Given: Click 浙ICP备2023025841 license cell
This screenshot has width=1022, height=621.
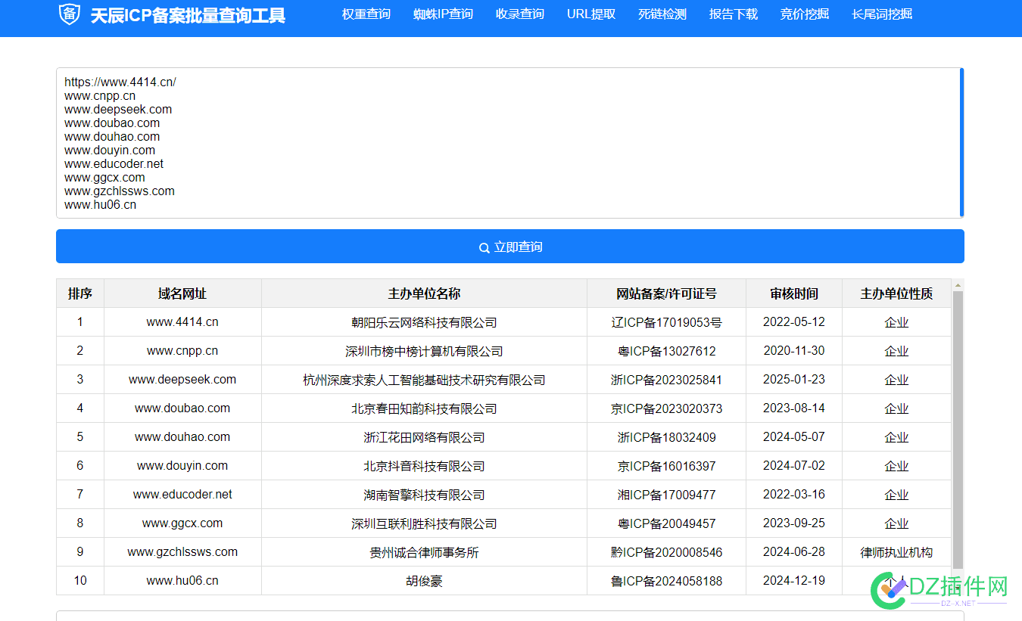Looking at the screenshot, I should [666, 380].
